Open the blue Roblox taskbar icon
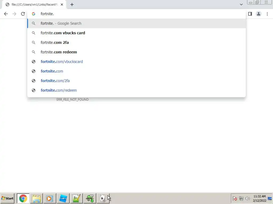 [x=63, y=198]
